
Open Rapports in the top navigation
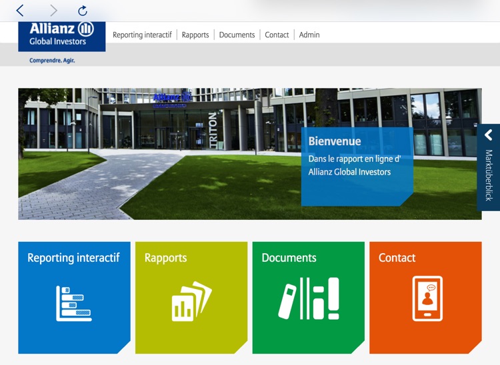(x=195, y=35)
